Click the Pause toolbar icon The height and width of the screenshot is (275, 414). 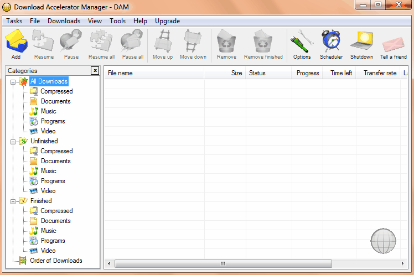[x=71, y=40]
